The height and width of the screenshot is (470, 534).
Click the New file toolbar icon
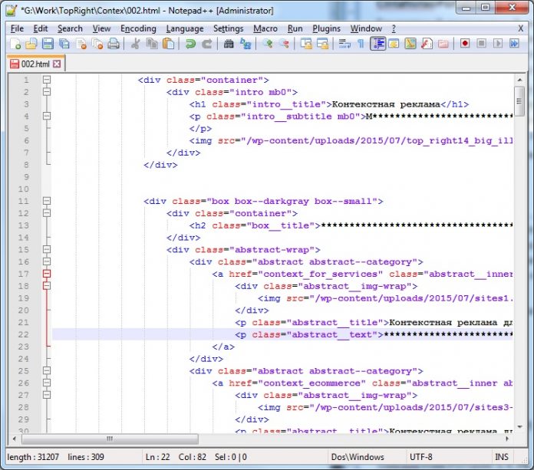[x=14, y=44]
